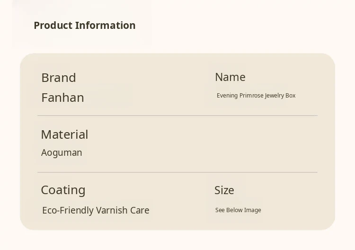This screenshot has height=250, width=355.
Task: Click the divider line above the Coating row
Action: [x=177, y=172]
